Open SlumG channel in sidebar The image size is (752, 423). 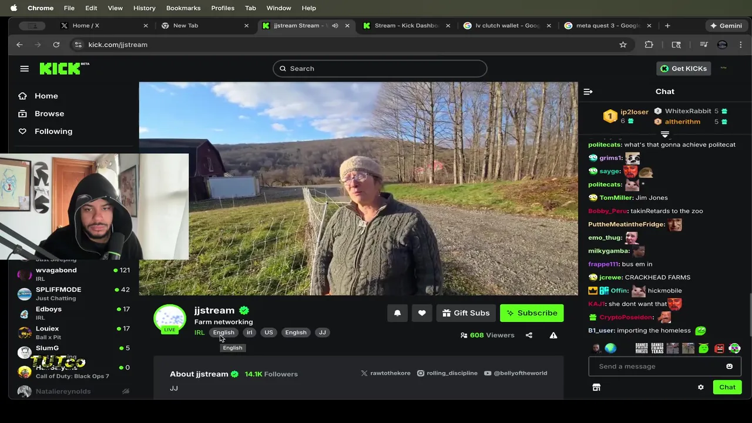pyautogui.click(x=74, y=351)
